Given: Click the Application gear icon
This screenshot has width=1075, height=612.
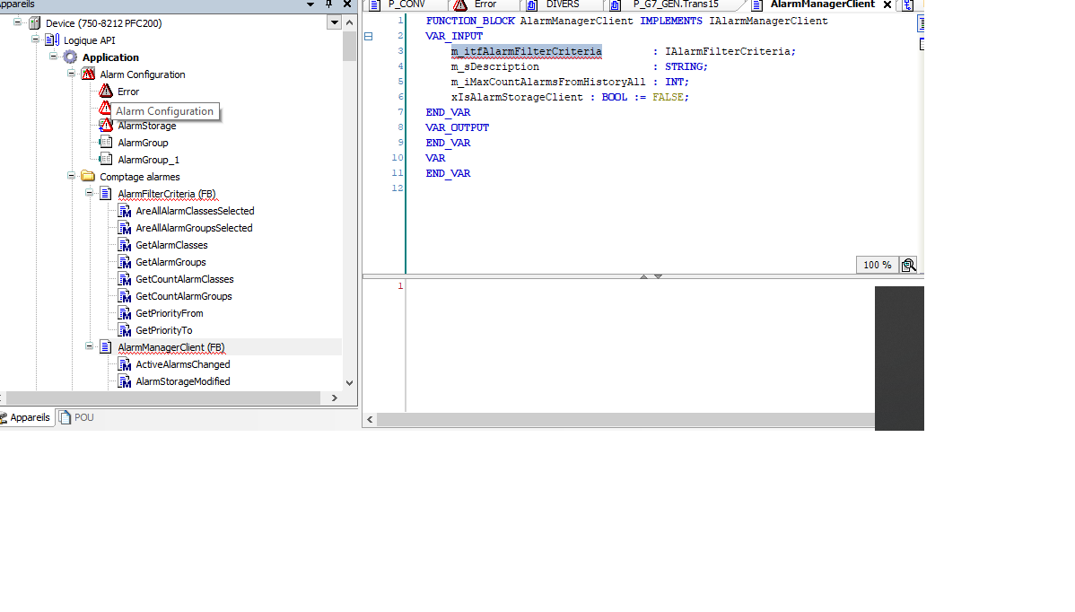Looking at the screenshot, I should [x=70, y=57].
